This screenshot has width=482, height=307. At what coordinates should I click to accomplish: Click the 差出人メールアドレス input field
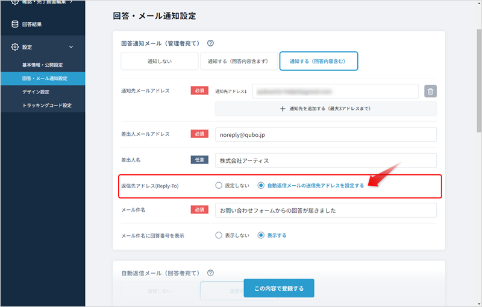[325, 135]
